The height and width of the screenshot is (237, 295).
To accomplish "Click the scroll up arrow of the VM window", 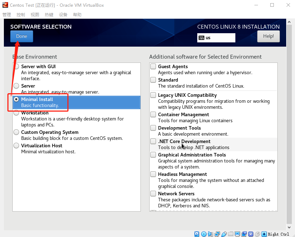I will coord(289,22).
